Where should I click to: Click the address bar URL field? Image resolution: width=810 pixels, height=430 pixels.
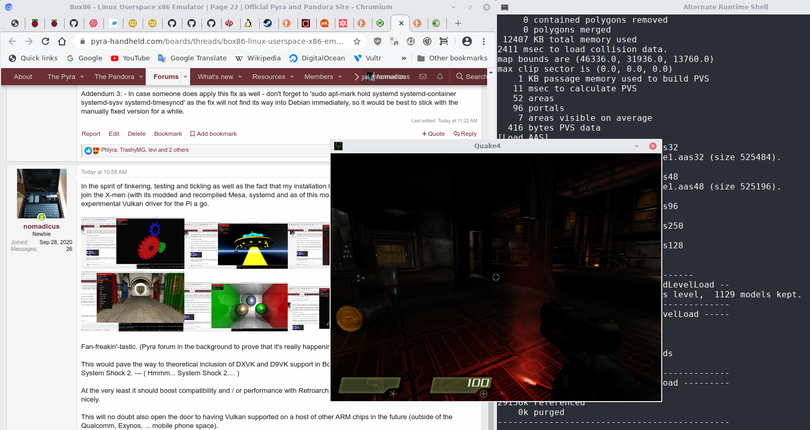[217, 41]
